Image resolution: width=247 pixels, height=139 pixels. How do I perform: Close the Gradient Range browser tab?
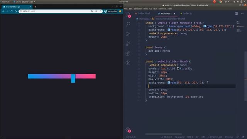click(x=30, y=7)
